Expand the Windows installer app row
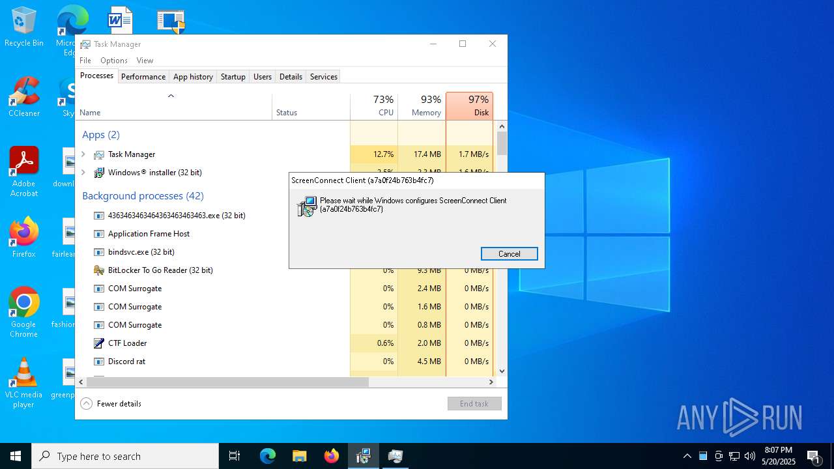 click(83, 173)
